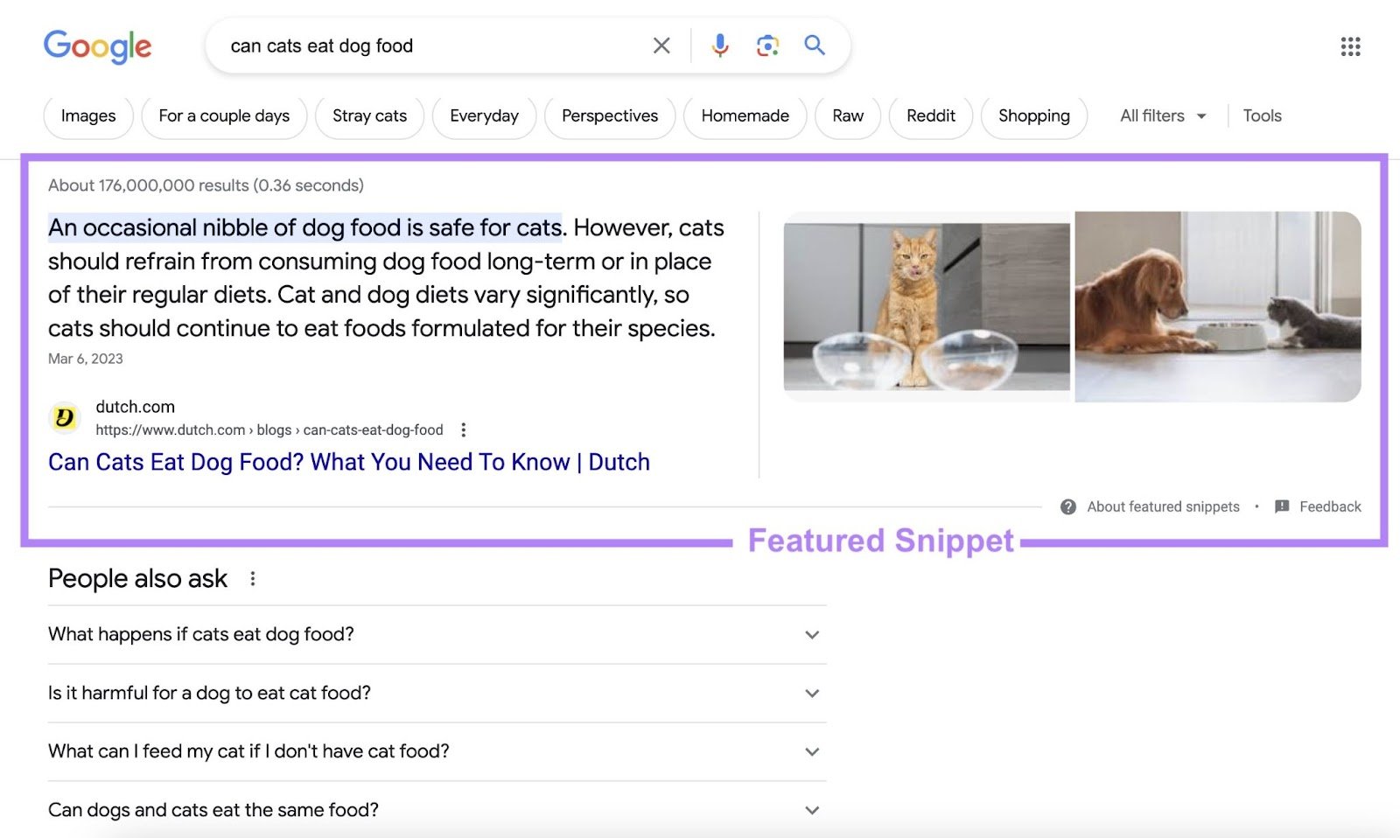Click the search magnifying glass icon
Screen dimensions: 1400x838
click(815, 45)
